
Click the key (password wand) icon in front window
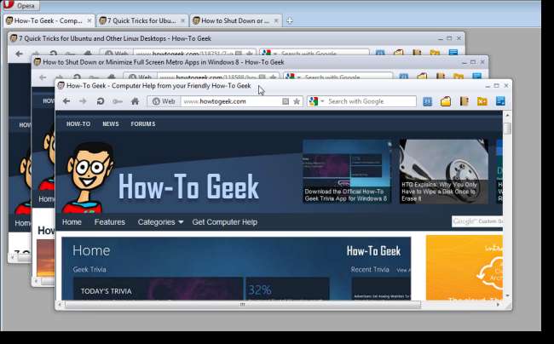click(118, 101)
